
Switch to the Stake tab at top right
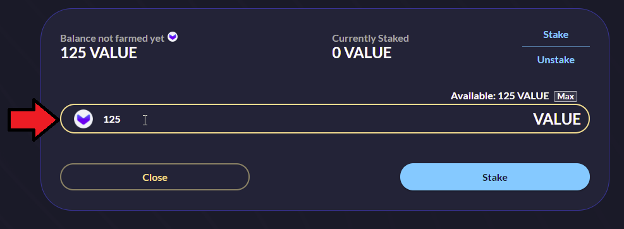556,35
